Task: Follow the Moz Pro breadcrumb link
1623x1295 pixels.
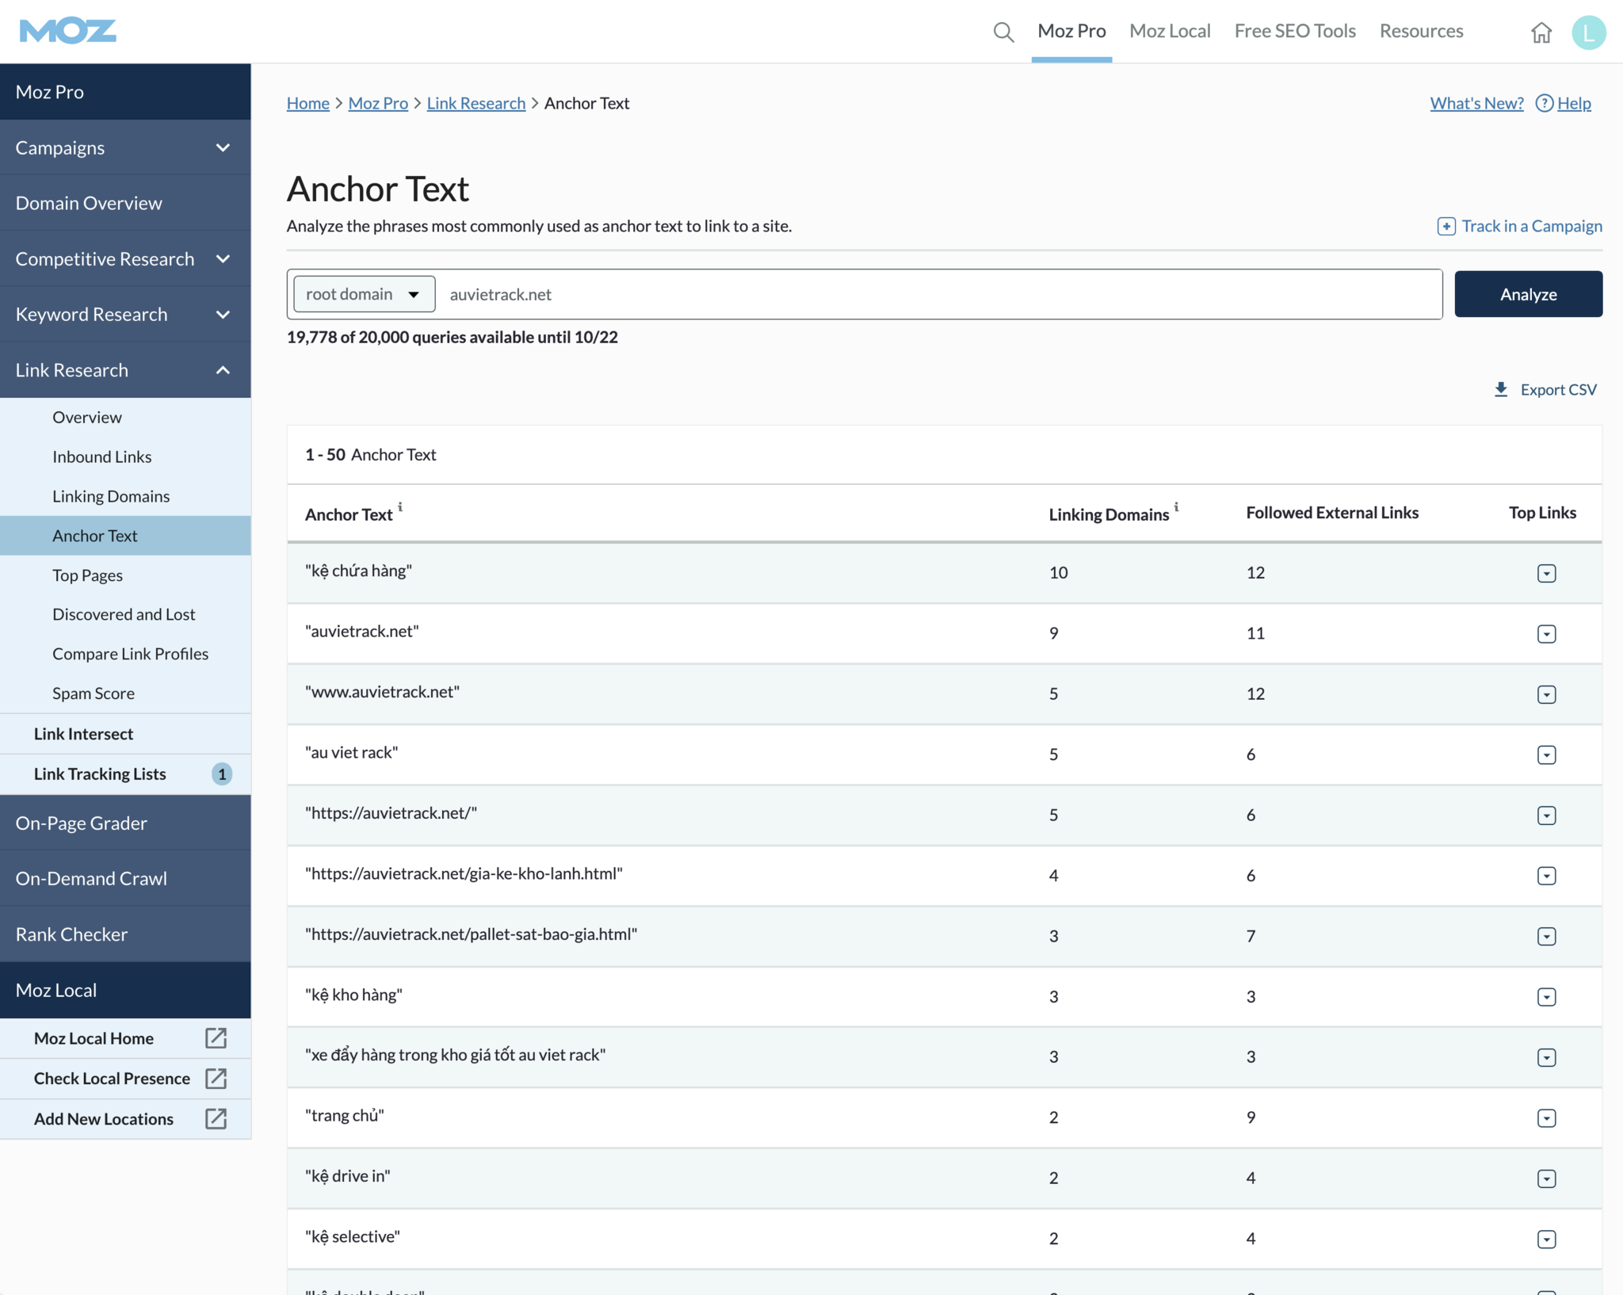Action: pos(378,103)
